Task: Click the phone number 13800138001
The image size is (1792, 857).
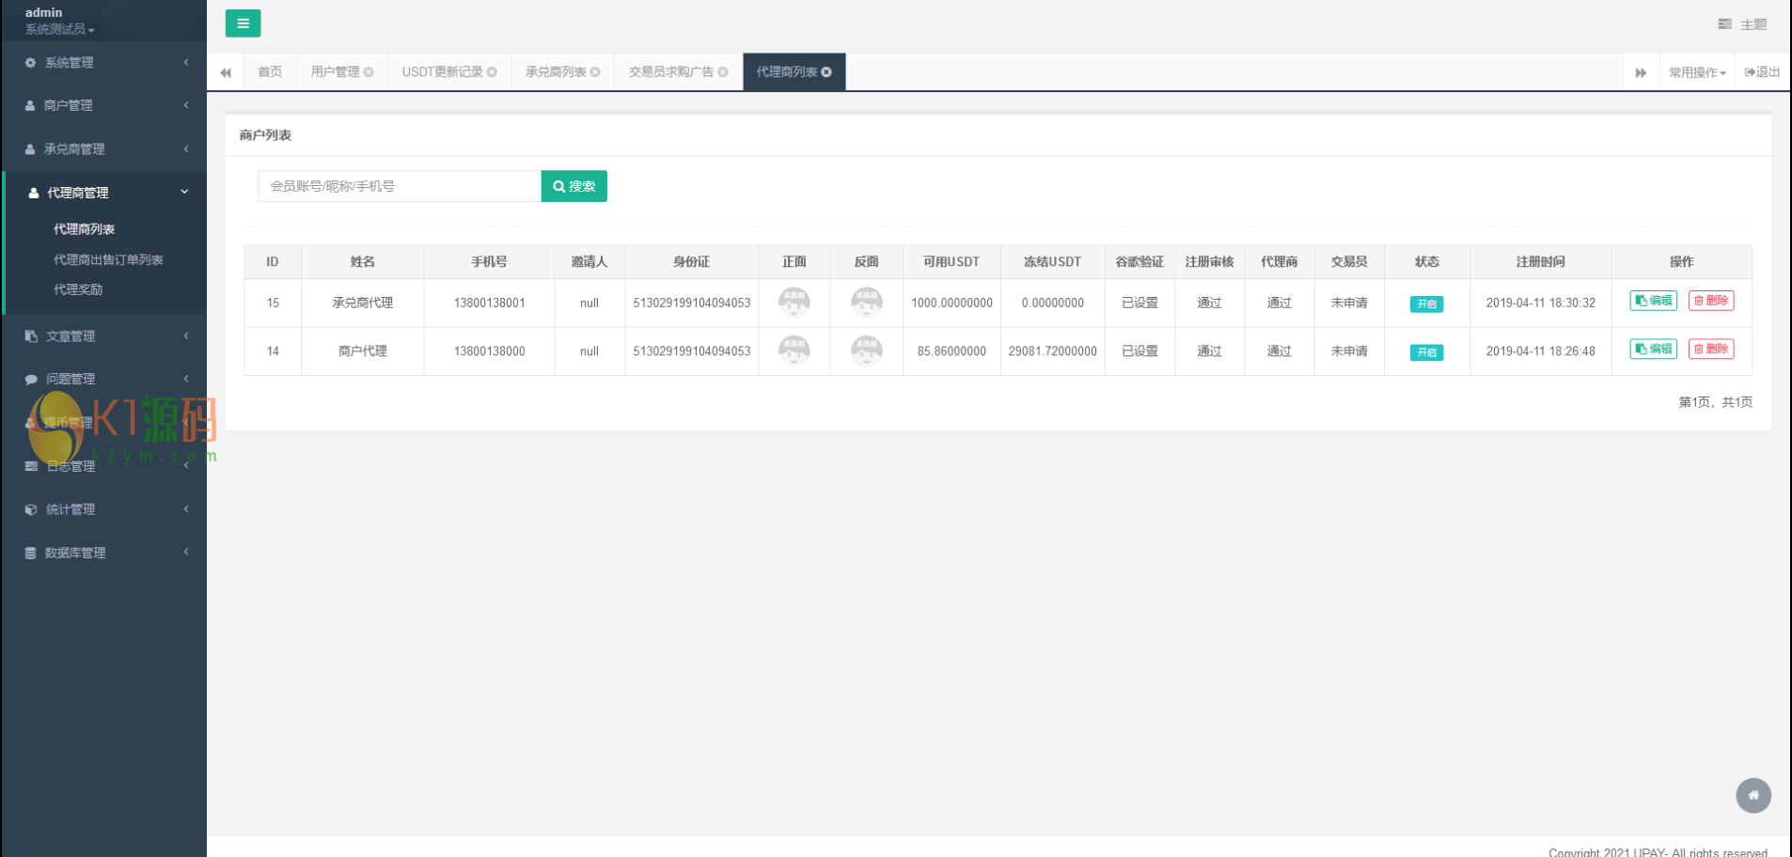Action: coord(490,303)
